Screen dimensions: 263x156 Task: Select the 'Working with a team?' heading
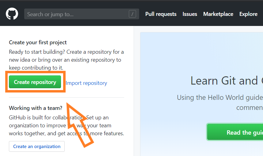click(x=36, y=108)
